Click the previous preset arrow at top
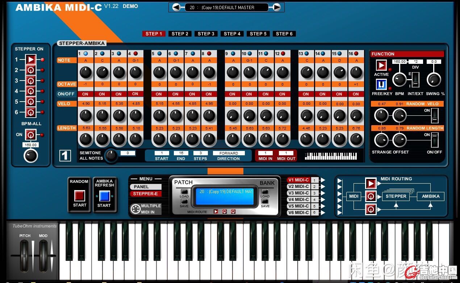The height and width of the screenshot is (283, 460). click(x=176, y=7)
